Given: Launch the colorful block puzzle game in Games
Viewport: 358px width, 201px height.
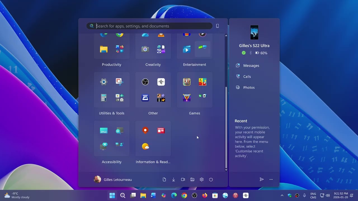Looking at the screenshot, I should pos(202,82).
